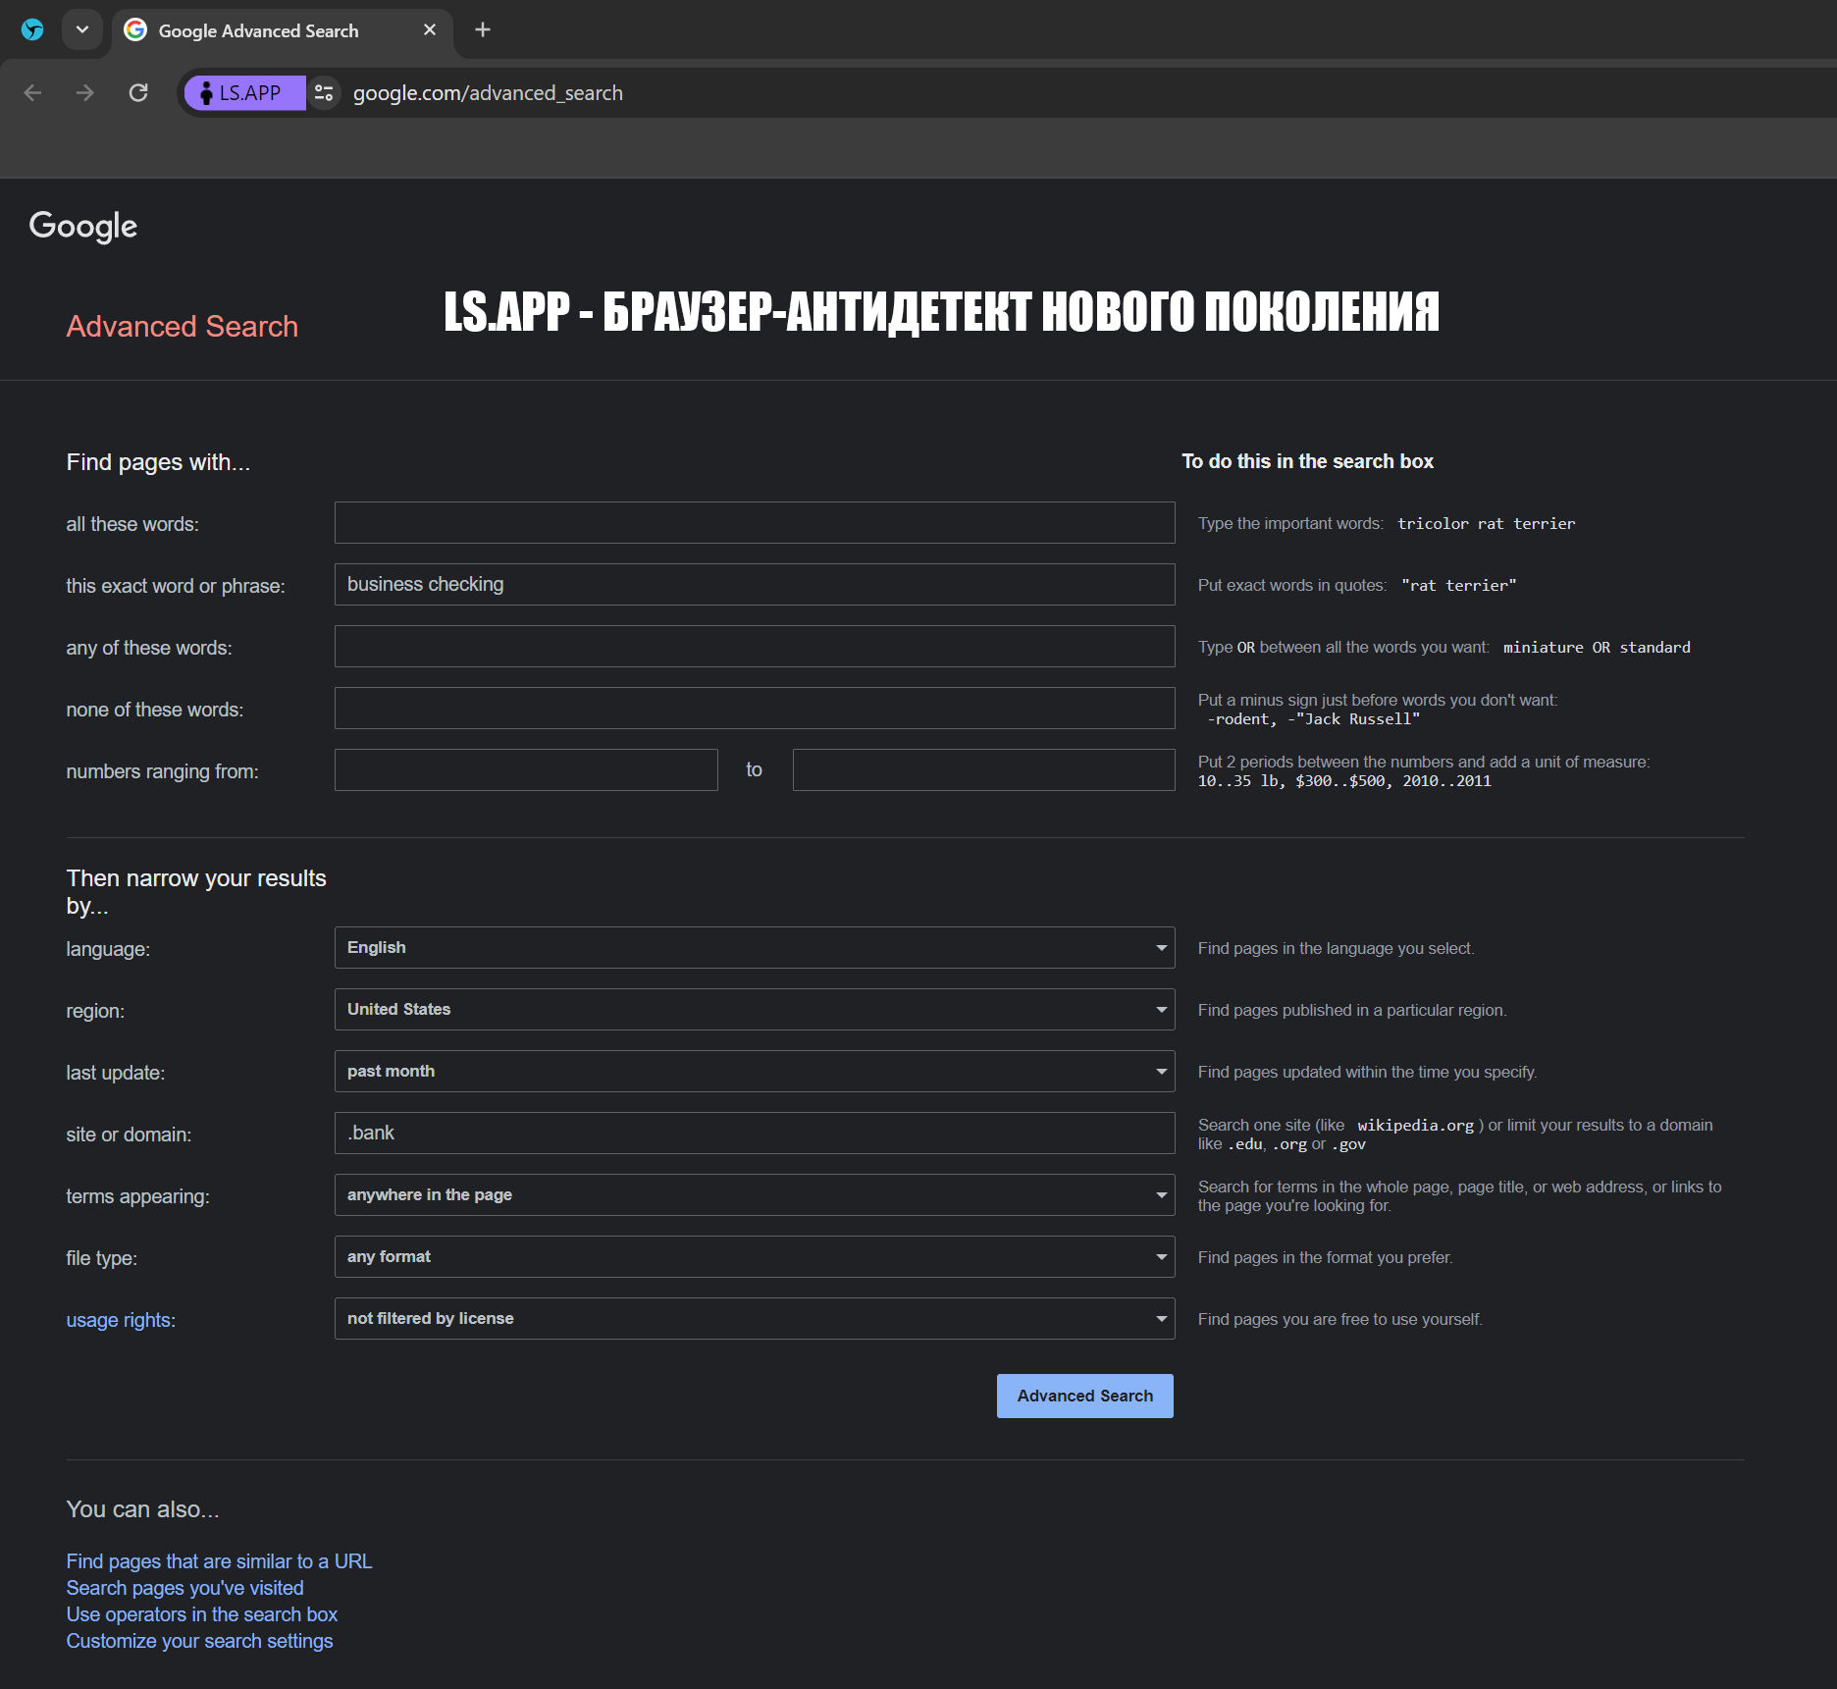1837x1689 pixels.
Task: Click the 'file type:' label
Action: click(101, 1259)
